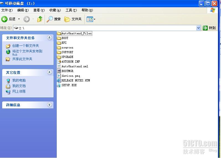Open the 文件(F) menu
The image size is (221, 158).
(7, 10)
